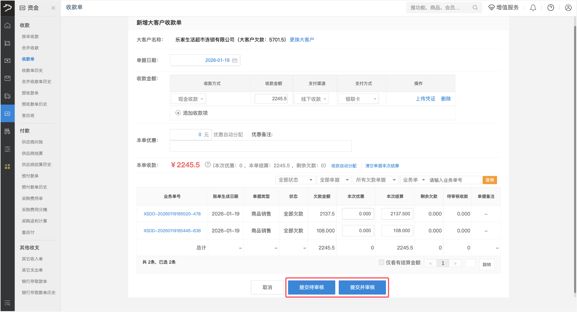This screenshot has width=577, height=312.
Task: Open colorful apps grid icon in sidebar
Action: click(x=7, y=167)
